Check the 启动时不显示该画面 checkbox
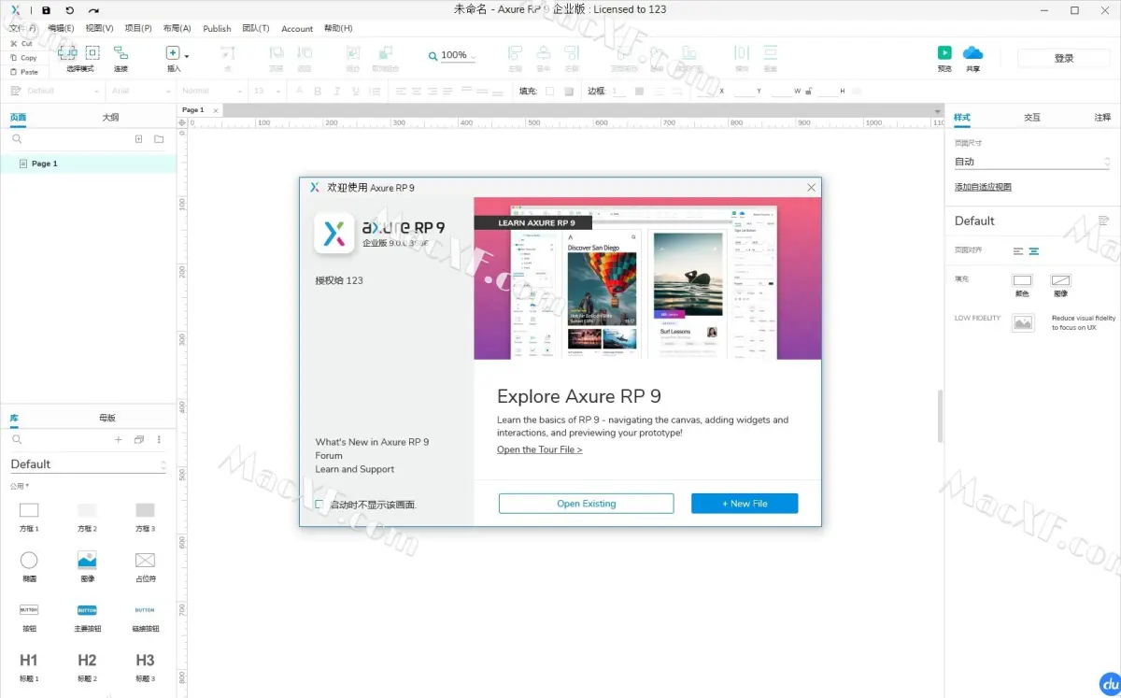Screen dimensions: 1121x698 [316, 503]
